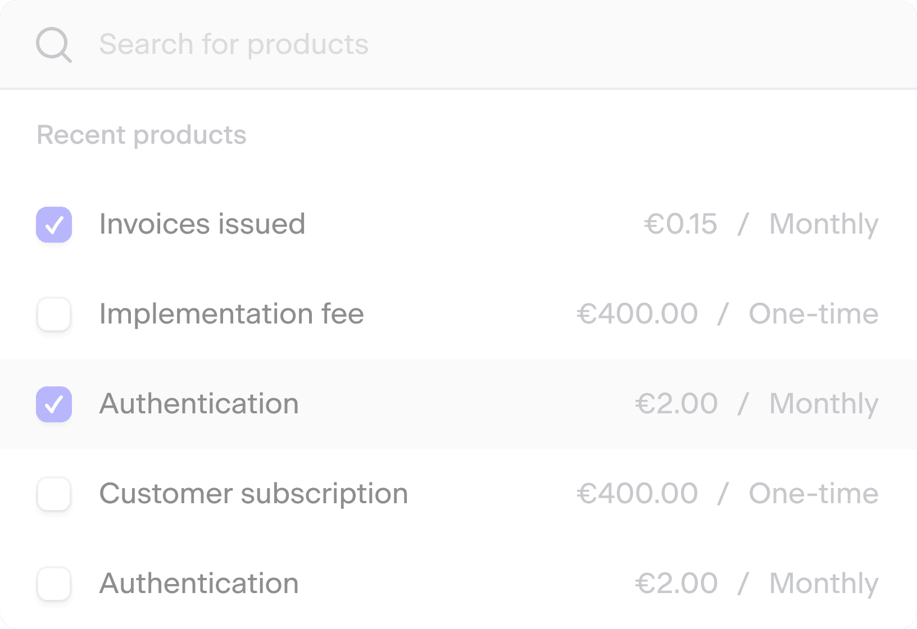Click the €400.00 price for Customer subscription
The width and height of the screenshot is (917, 629).
tap(637, 494)
